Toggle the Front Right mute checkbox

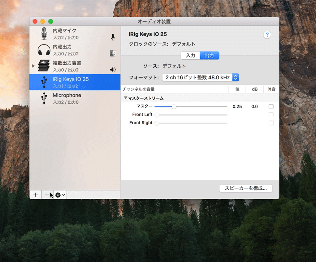[271, 123]
